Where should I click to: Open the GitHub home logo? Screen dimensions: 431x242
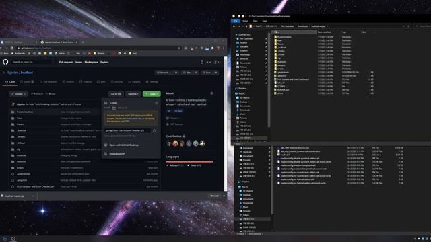(x=5, y=62)
